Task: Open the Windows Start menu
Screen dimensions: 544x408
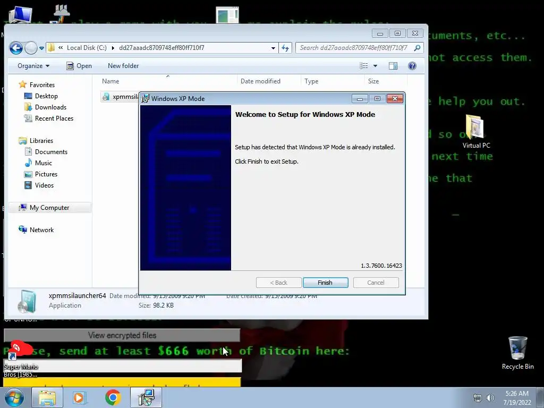Action: pos(14,398)
